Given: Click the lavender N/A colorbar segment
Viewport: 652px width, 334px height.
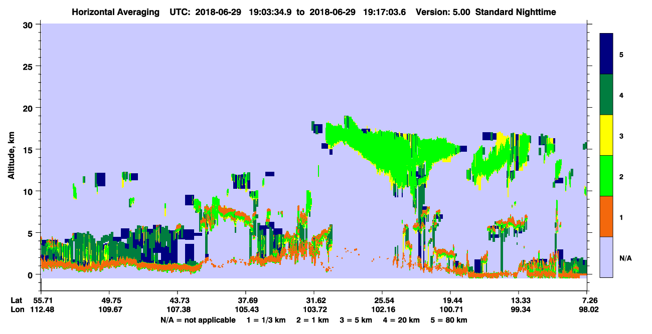Looking at the screenshot, I should (x=606, y=257).
